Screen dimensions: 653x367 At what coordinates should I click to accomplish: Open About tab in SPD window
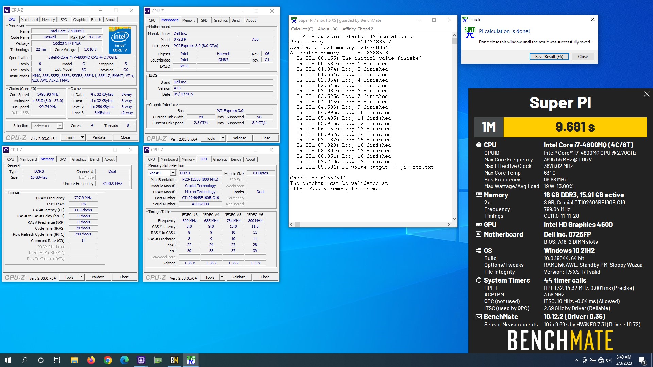pos(250,159)
